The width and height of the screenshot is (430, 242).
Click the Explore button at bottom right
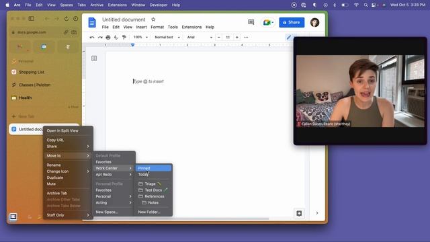tap(299, 213)
